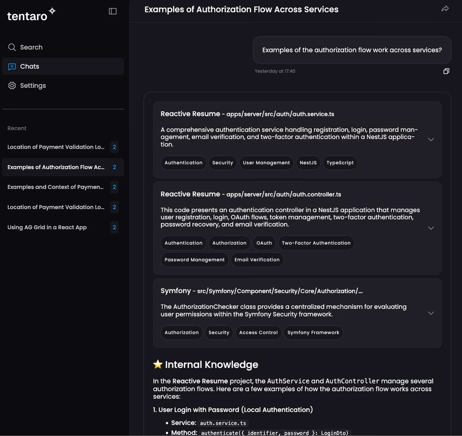Click Symfony src/Symfony/Component title
Screen dimensions: 462x436
(261, 291)
